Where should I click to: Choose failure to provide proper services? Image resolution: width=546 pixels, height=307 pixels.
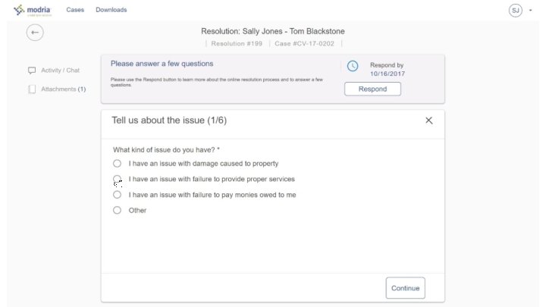(117, 179)
